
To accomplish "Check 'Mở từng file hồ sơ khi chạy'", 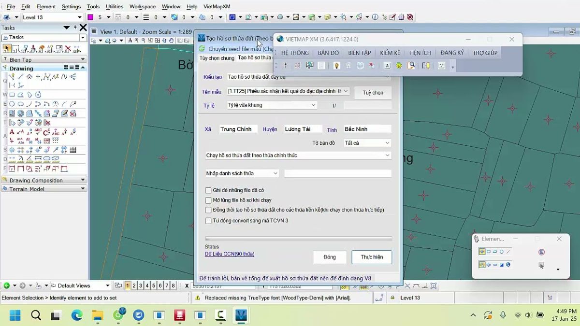I will pyautogui.click(x=208, y=200).
